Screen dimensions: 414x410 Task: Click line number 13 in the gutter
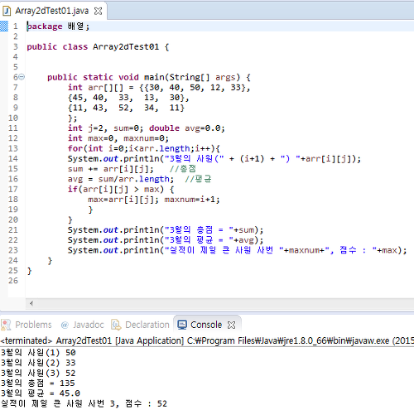13,148
